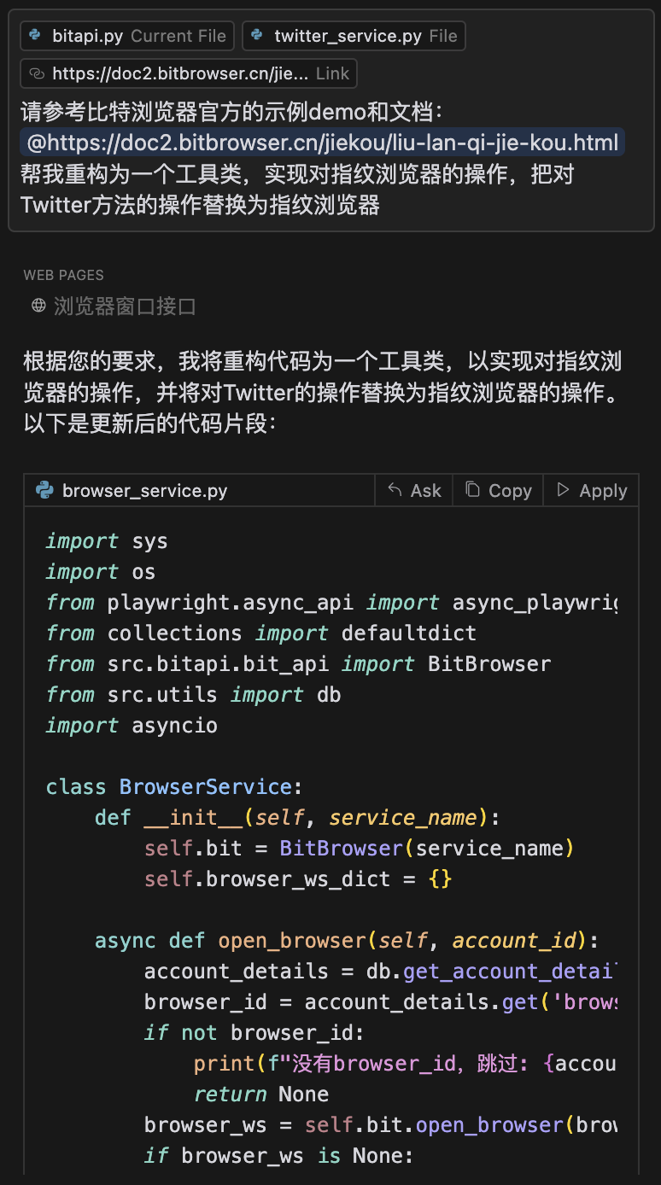661x1185 pixels.
Task: Click the copy icon in code header
Action: click(472, 490)
